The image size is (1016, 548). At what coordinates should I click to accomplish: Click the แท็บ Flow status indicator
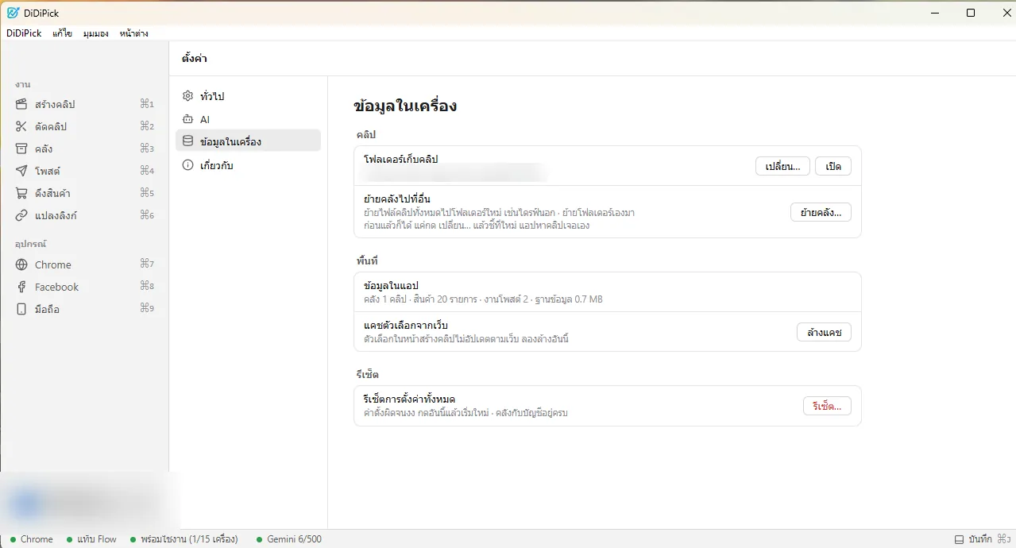click(92, 539)
